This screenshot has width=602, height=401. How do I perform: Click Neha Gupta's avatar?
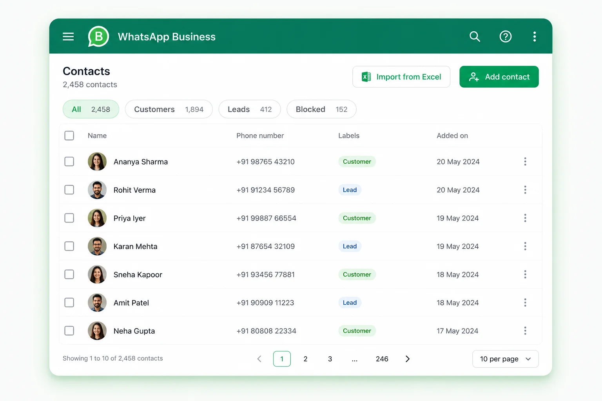97,331
